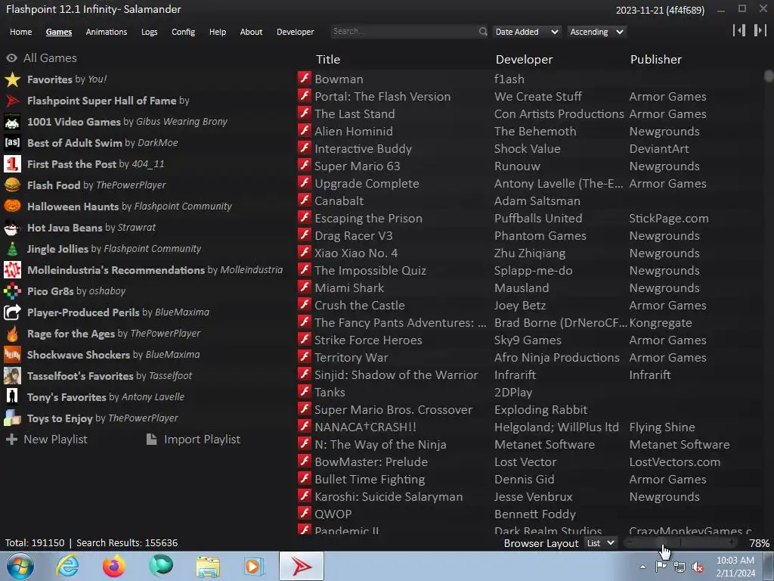Open the Home tab

(20, 32)
